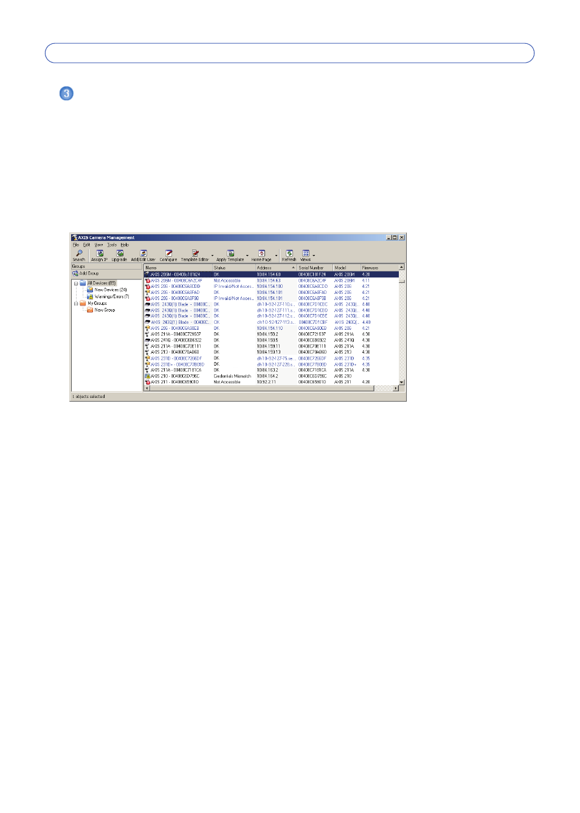Open the File menu

pos(76,245)
